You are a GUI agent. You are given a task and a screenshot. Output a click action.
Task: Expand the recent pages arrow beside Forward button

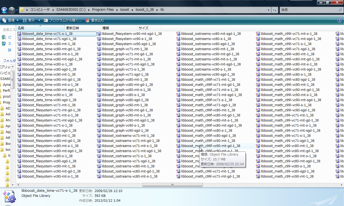[17, 10]
